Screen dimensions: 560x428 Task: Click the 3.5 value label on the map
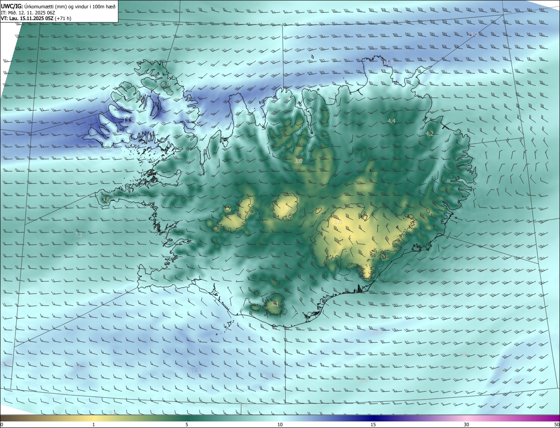click(x=106, y=199)
